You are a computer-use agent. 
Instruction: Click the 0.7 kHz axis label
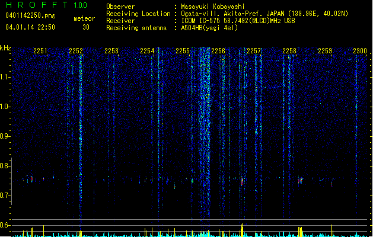(5, 196)
